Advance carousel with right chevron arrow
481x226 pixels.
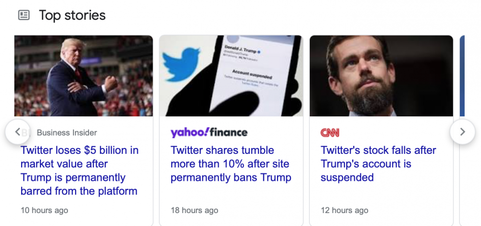tap(462, 132)
